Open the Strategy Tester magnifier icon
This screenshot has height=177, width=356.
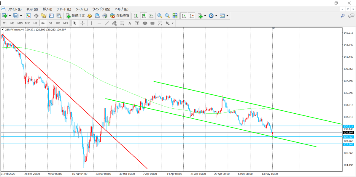pos(59,16)
